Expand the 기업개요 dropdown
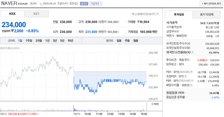 [x=96, y=4]
